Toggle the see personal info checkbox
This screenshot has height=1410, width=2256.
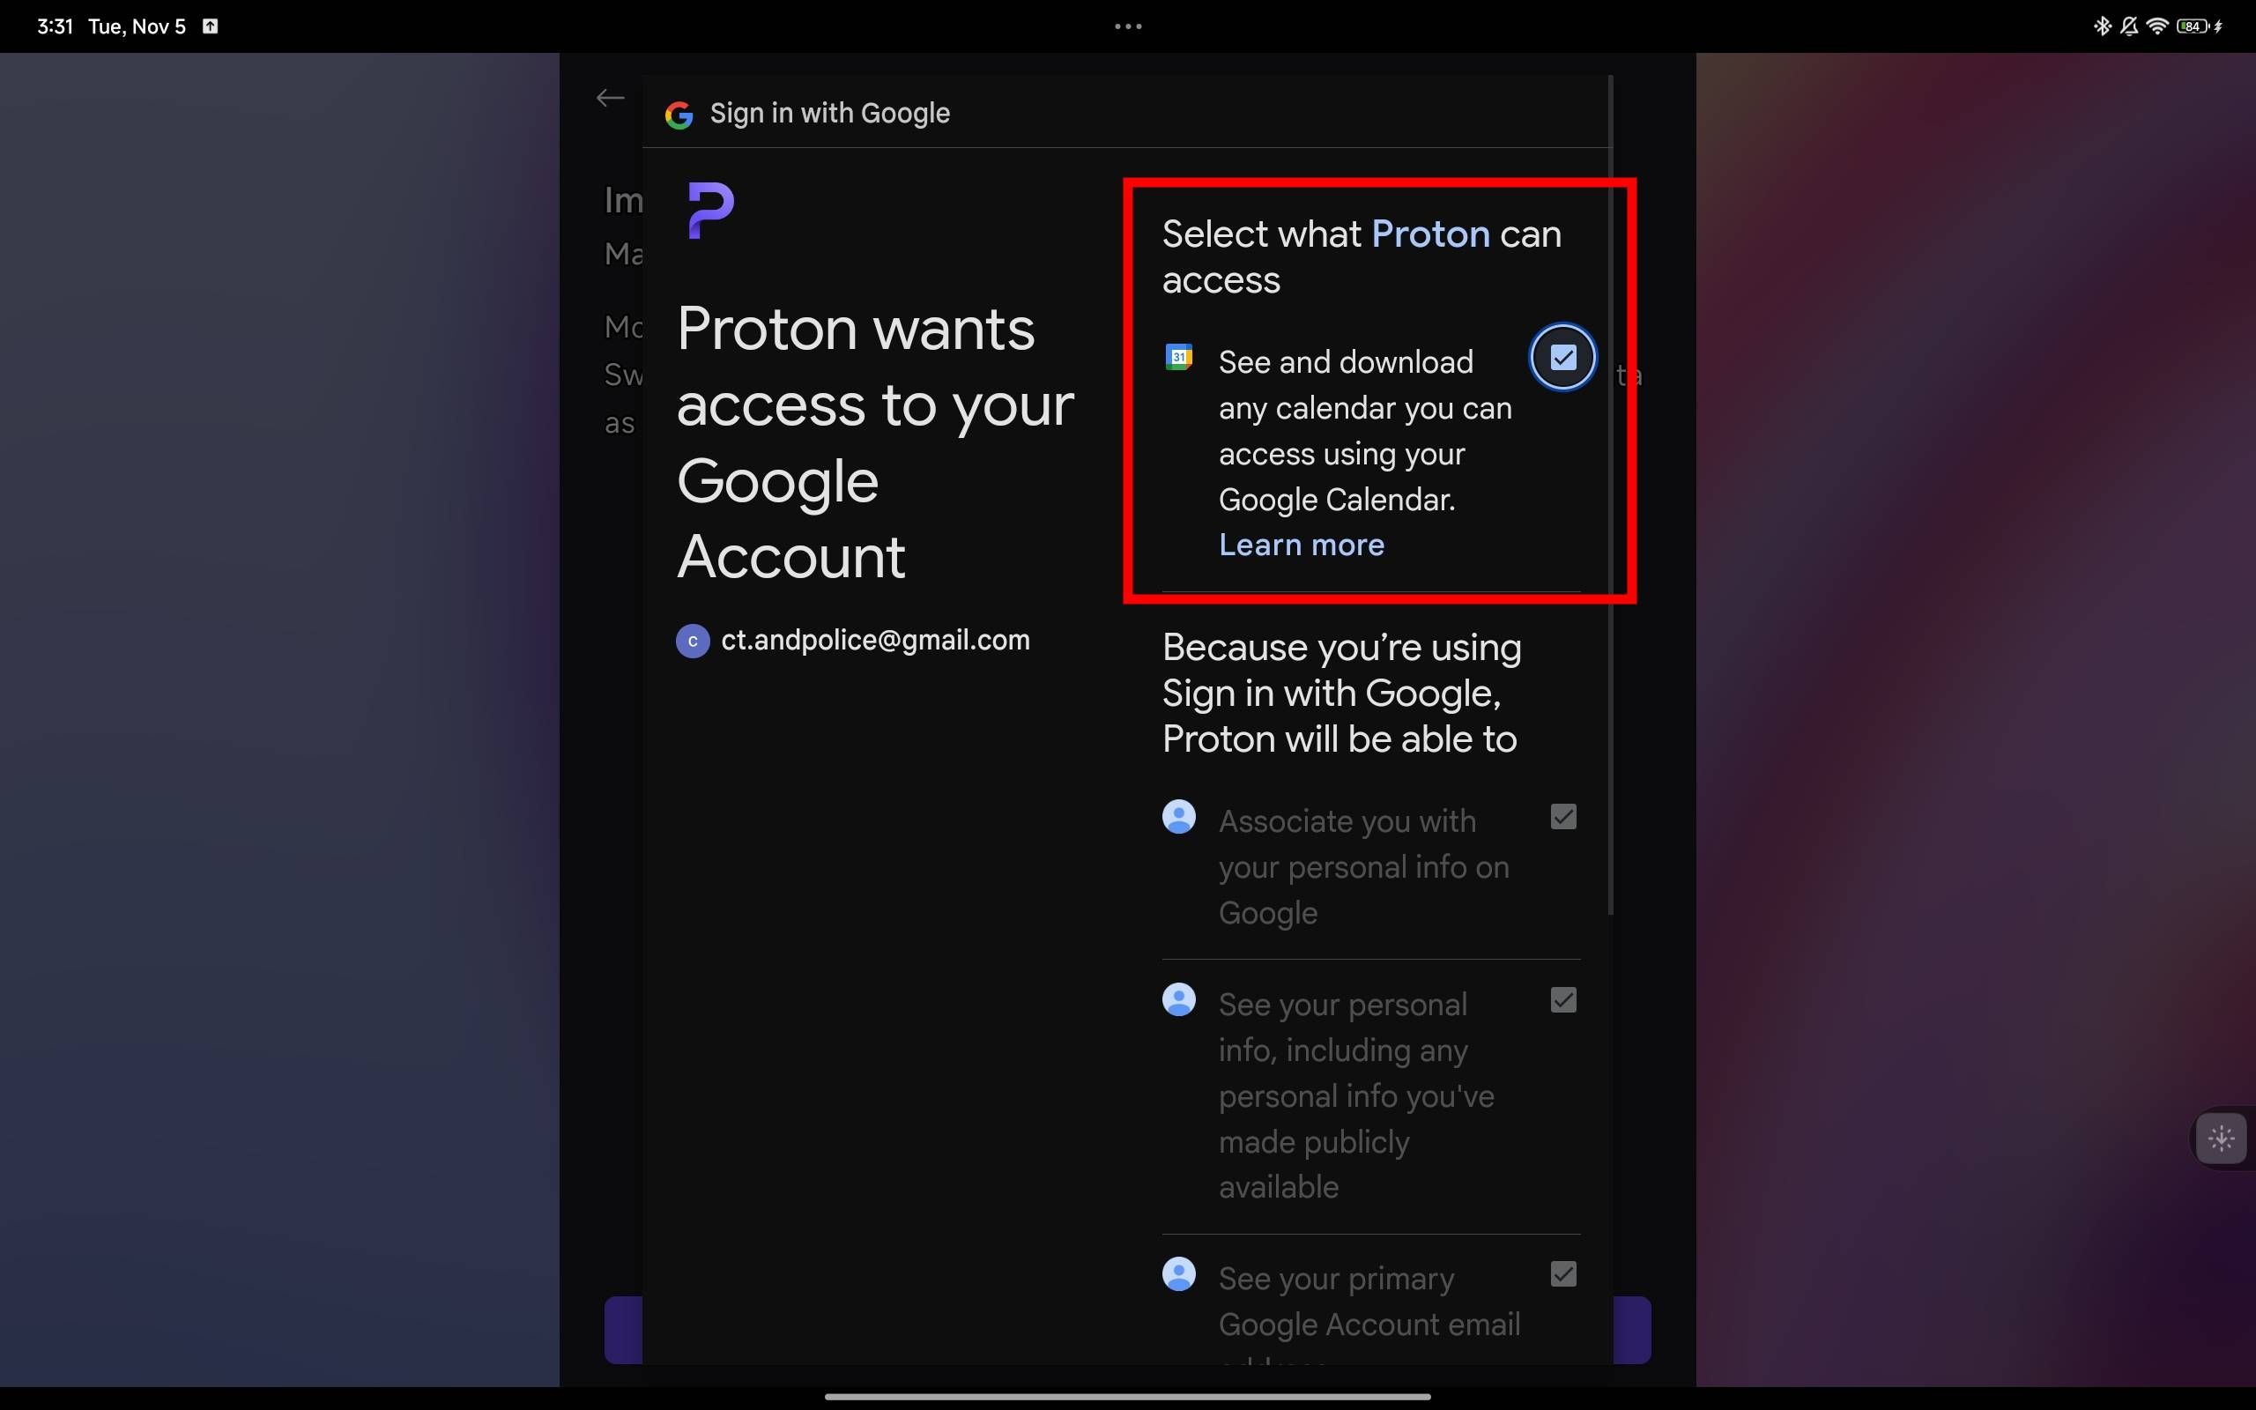(x=1562, y=1000)
